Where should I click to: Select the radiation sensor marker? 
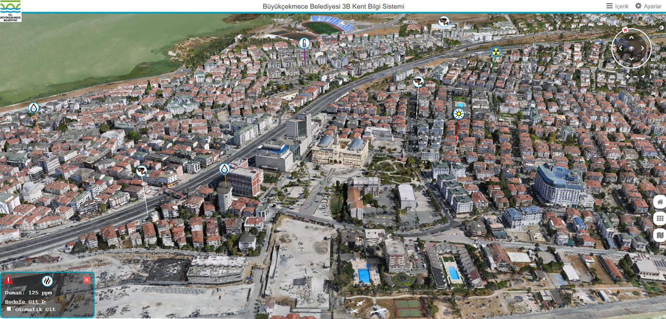[495, 52]
